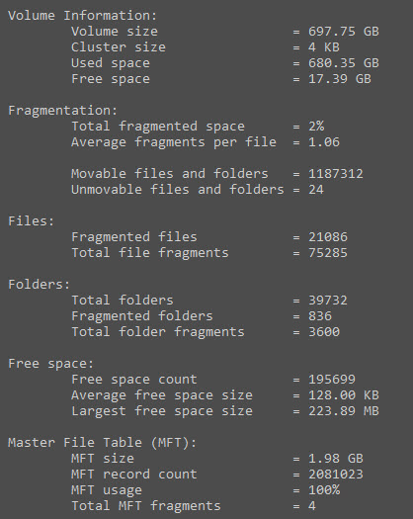Select the Free space value 17.39 GB
This screenshot has width=413, height=519.
pyautogui.click(x=340, y=79)
